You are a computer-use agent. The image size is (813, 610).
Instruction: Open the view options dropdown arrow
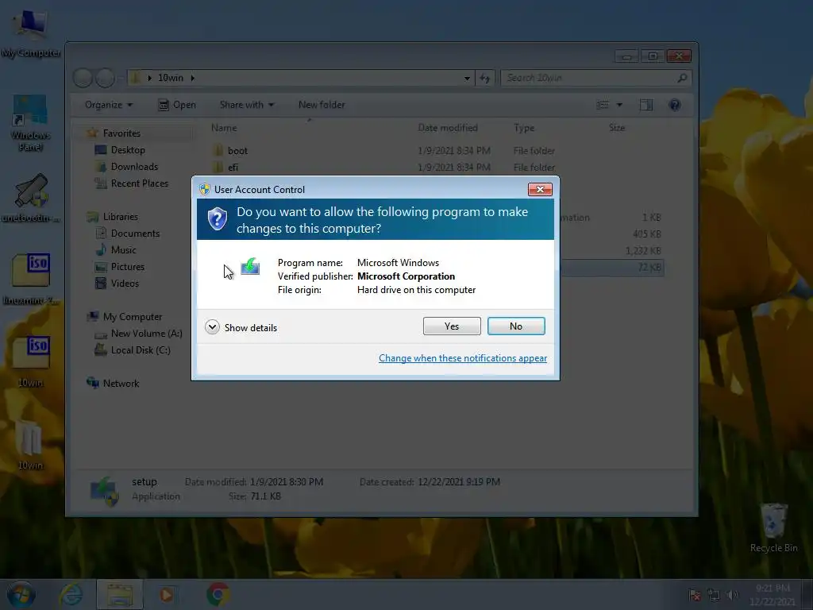(619, 105)
